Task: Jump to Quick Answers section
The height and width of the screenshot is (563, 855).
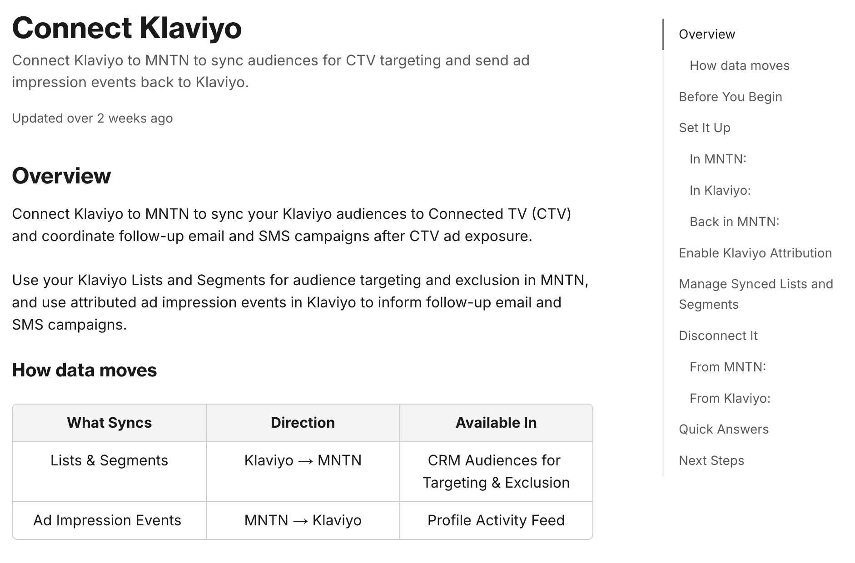Action: tap(723, 429)
